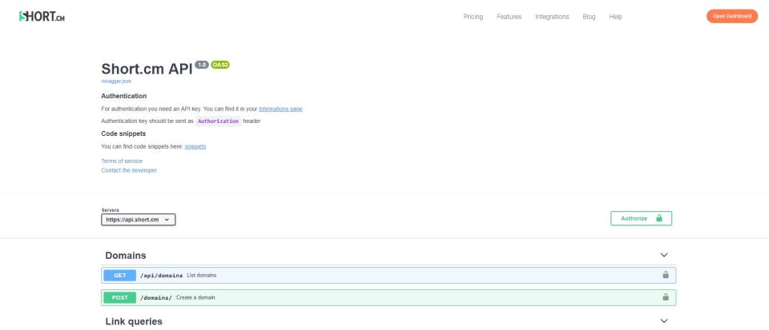Viewport: 769px width, 330px height.
Task: Open the Help page
Action: [615, 17]
